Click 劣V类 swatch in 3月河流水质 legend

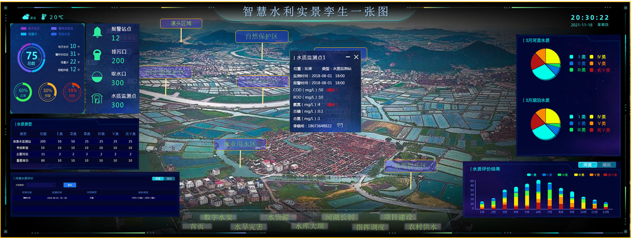(x=591, y=70)
